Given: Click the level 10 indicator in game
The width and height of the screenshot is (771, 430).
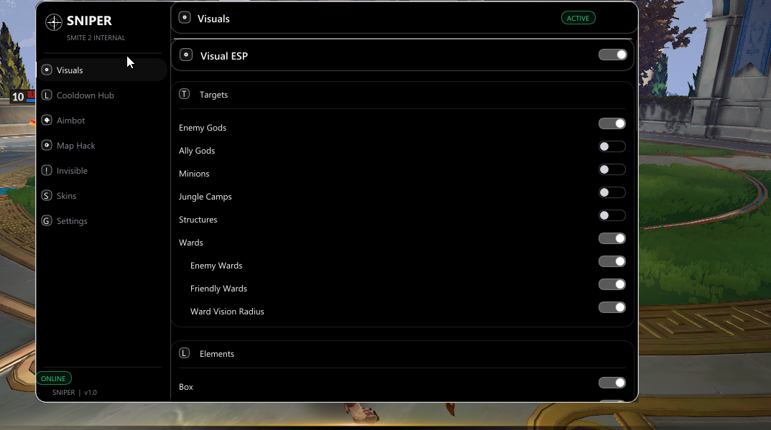Looking at the screenshot, I should 18,97.
